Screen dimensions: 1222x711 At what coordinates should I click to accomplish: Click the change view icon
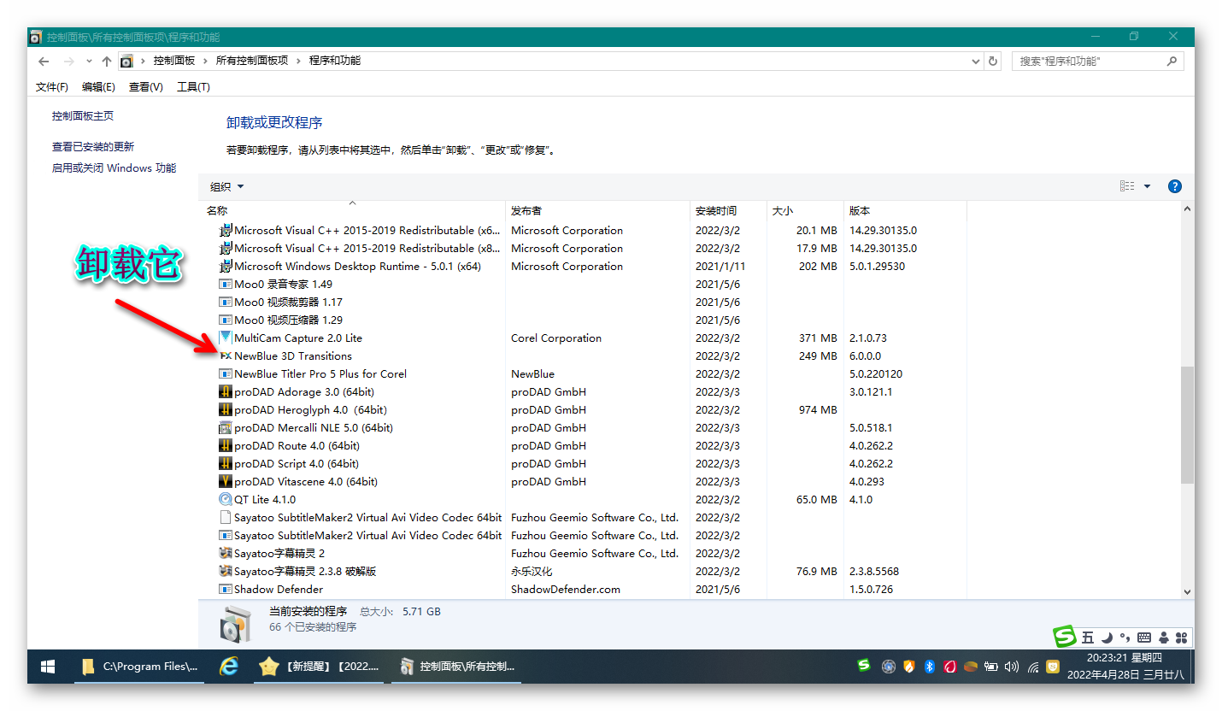tap(1127, 186)
